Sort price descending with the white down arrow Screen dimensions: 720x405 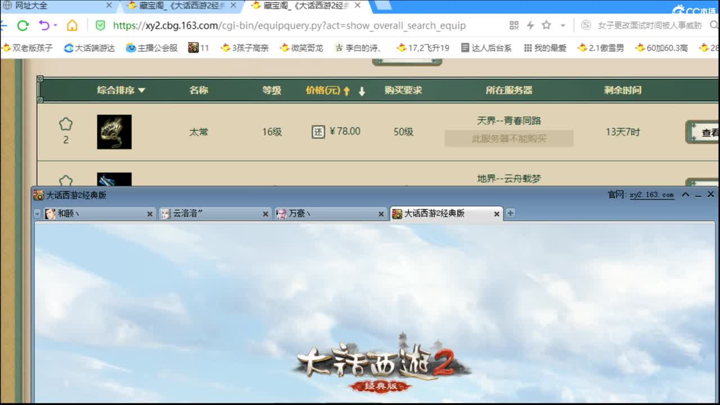point(362,91)
